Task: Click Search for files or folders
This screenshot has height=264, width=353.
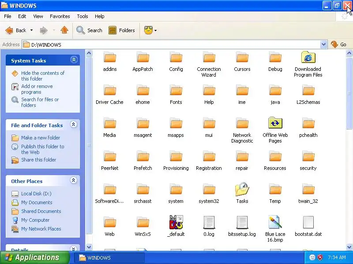Action: 40,102
